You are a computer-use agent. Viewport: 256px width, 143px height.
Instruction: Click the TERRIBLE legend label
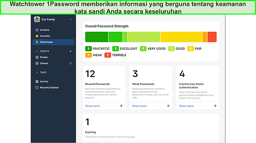tap(119, 55)
